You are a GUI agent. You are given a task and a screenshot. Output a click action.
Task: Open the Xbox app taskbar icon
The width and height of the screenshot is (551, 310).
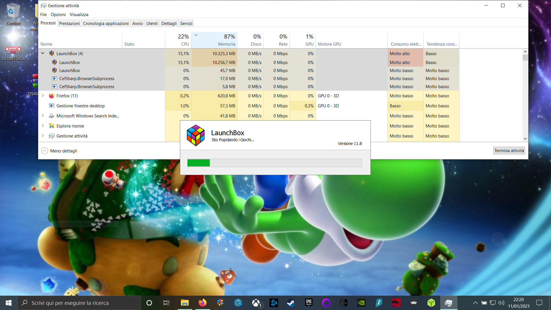tap(256, 303)
